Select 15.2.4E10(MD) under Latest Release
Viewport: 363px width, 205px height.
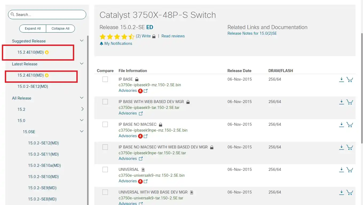click(x=30, y=75)
